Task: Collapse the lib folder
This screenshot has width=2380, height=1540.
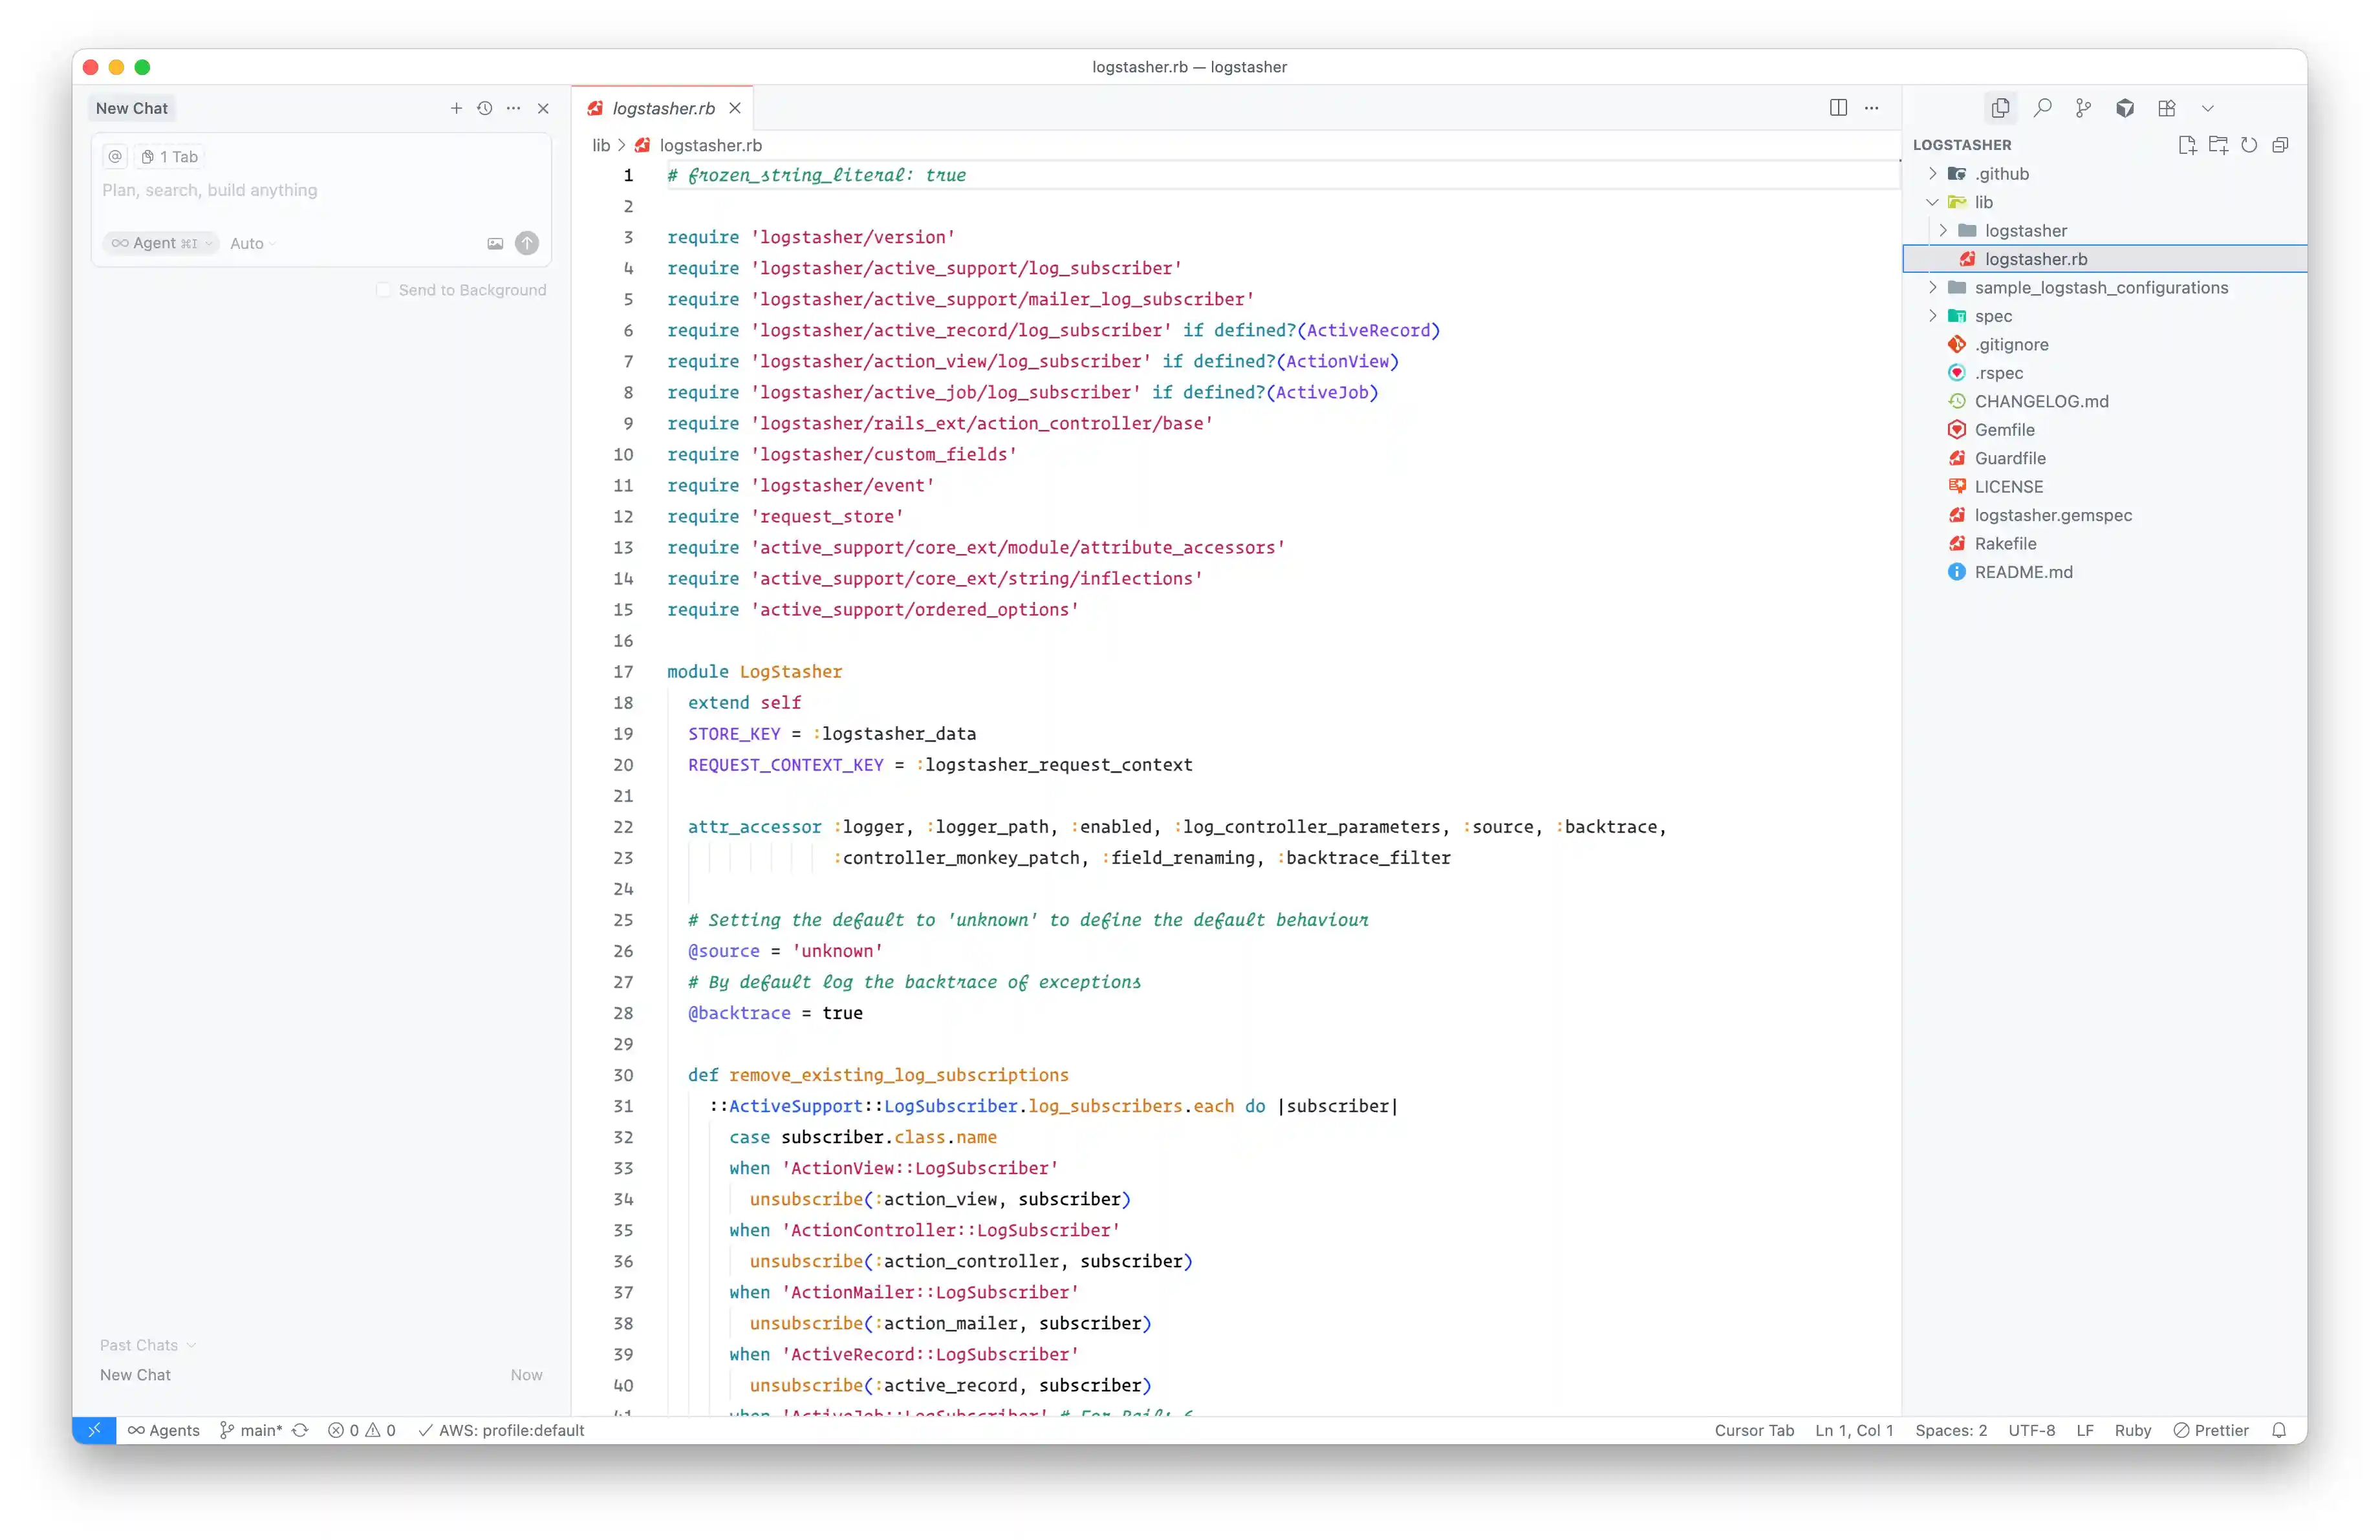Action: coord(1932,202)
